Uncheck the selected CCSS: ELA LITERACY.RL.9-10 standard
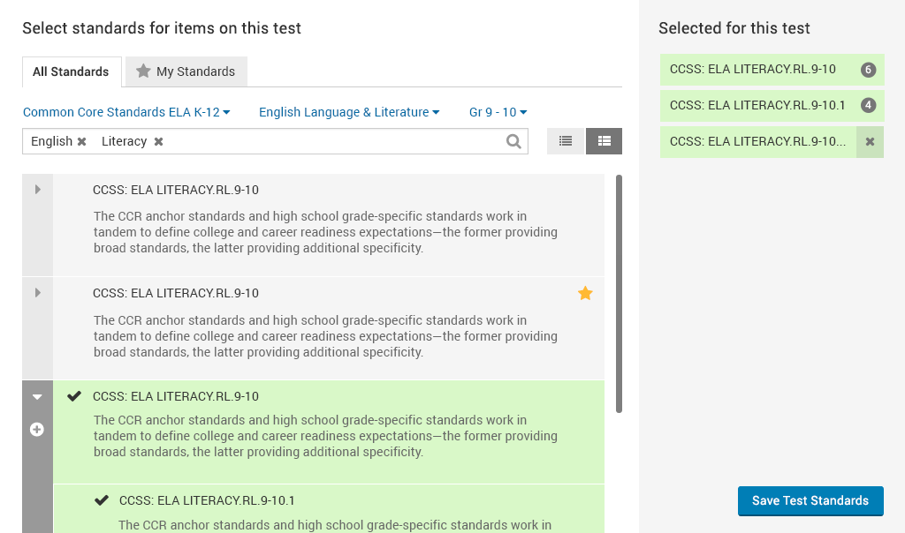The width and height of the screenshot is (905, 533). click(x=74, y=396)
